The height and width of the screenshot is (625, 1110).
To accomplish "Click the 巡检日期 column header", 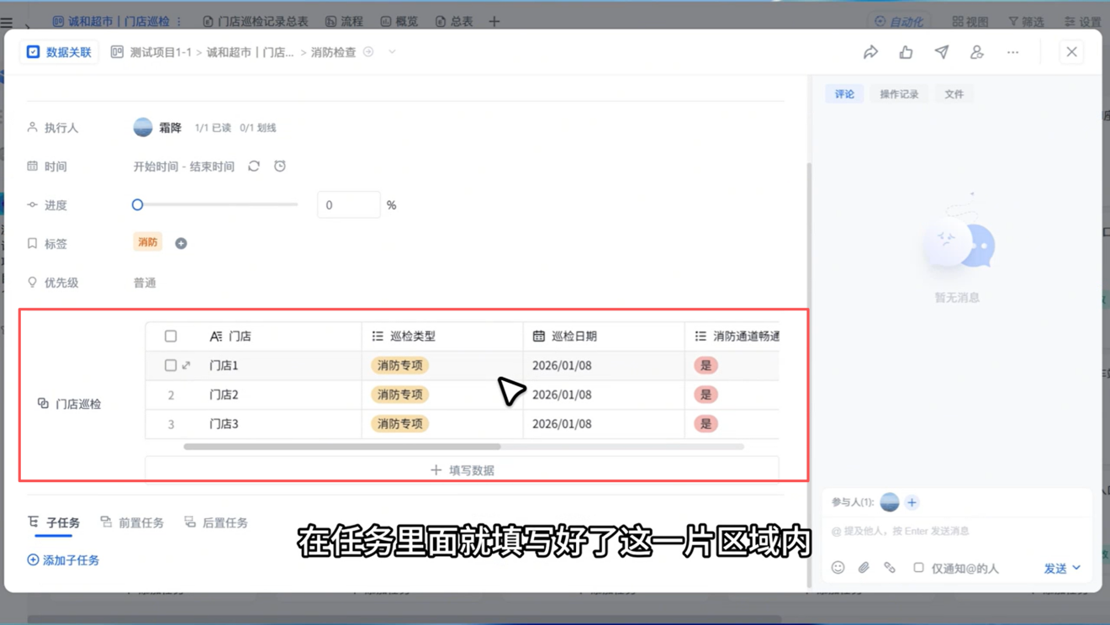I will tap(604, 336).
